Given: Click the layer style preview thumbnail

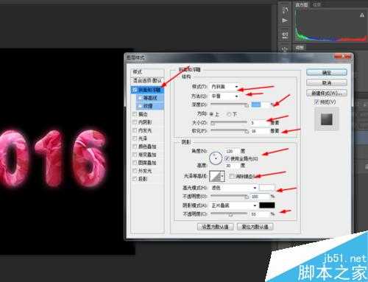Looking at the screenshot, I should pyautogui.click(x=327, y=119).
